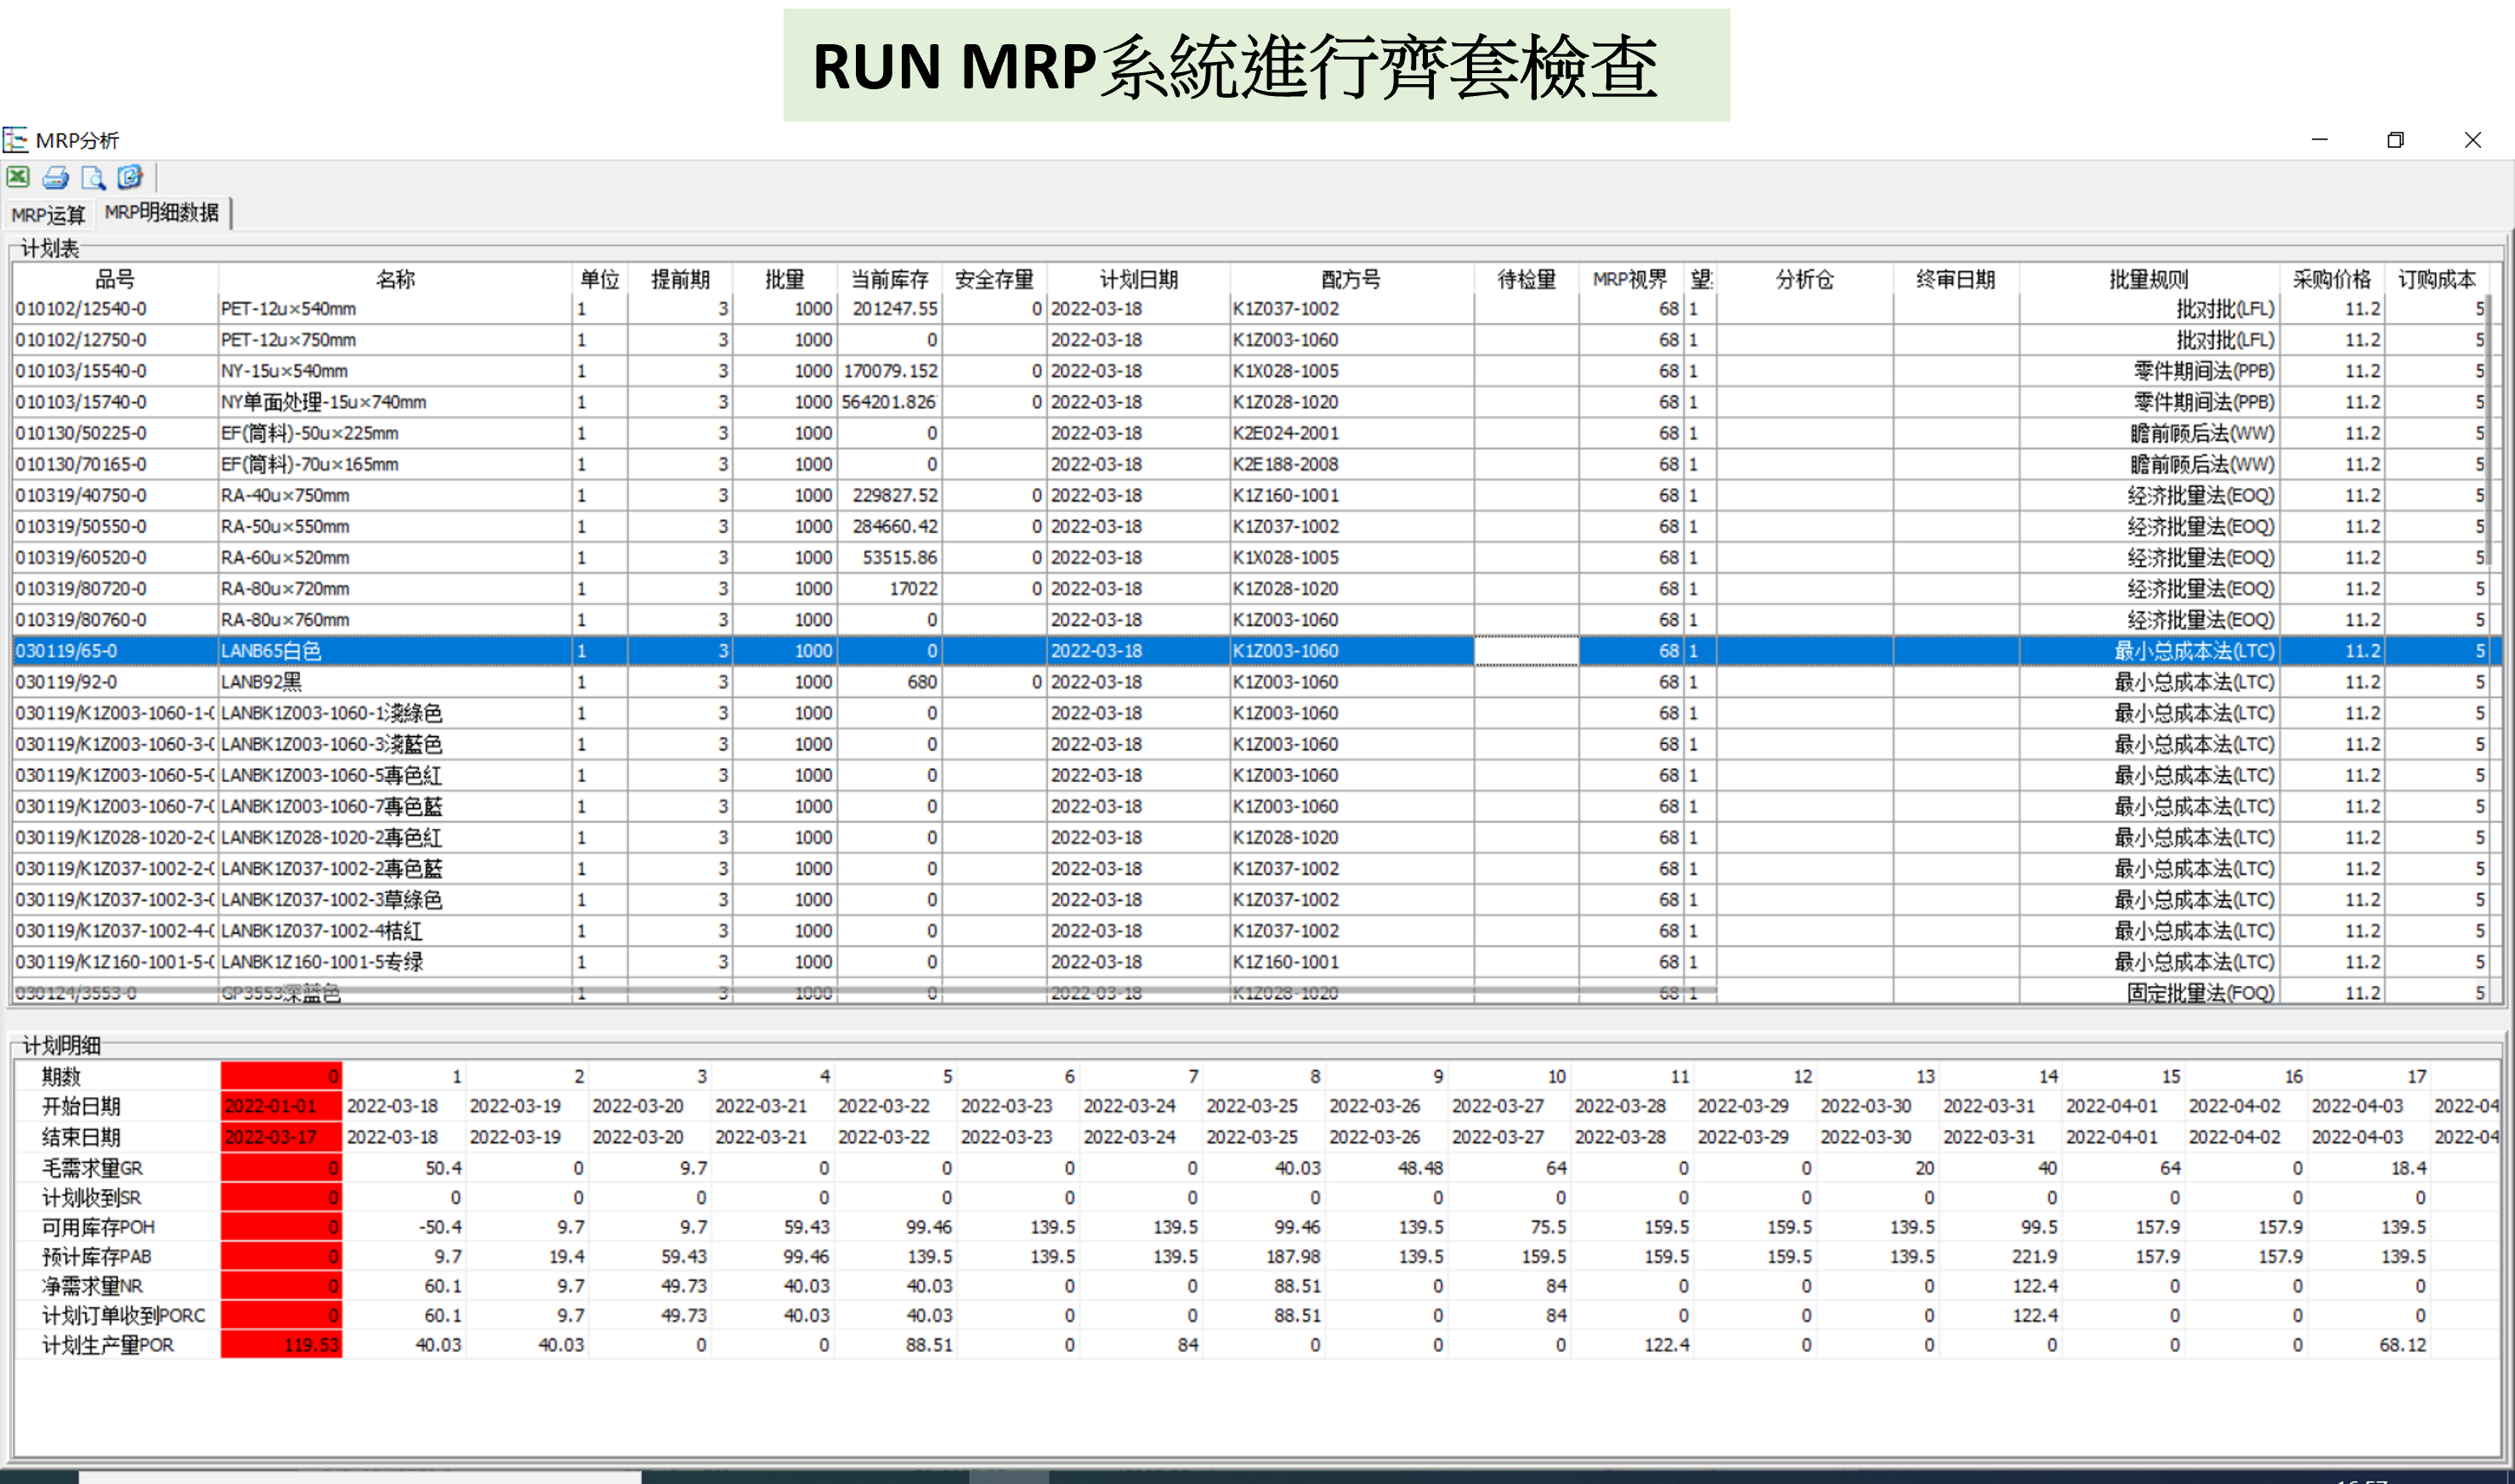The image size is (2515, 1484).
Task: Click the refresh data toolbar icon
Action: [x=130, y=178]
